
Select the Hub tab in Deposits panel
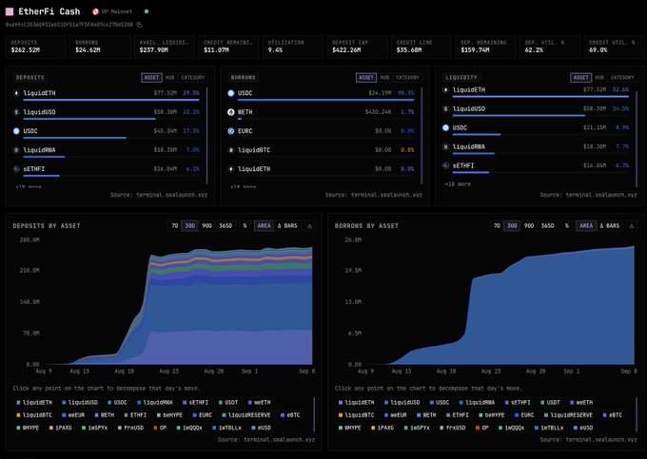tap(170, 78)
